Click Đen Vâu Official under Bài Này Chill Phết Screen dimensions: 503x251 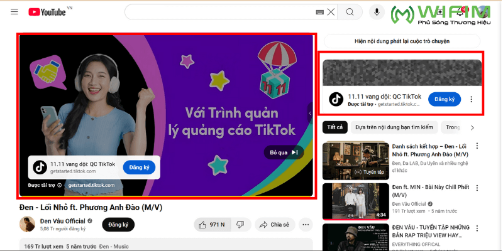[x=409, y=204]
